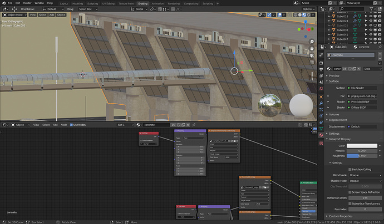Click the outliner search field

[x=351, y=9]
